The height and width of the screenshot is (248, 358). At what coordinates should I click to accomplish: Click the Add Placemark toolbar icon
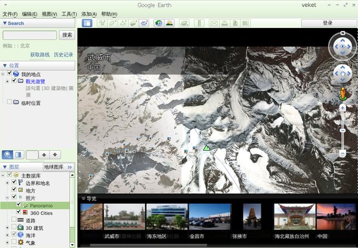click(102, 23)
